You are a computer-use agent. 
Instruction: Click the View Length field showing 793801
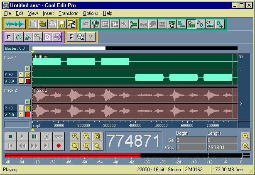[x=222, y=147]
